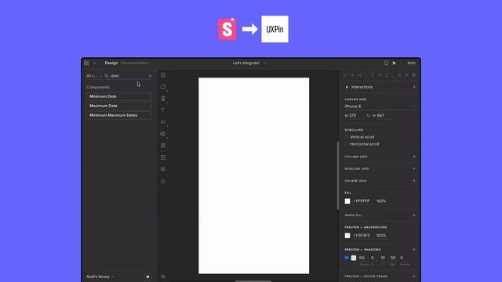Select the Button element tool
This screenshot has height=282, width=502.
[163, 122]
